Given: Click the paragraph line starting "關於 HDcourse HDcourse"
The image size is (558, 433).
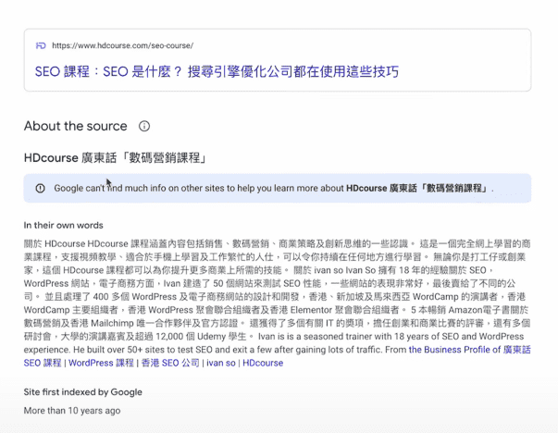Looking at the screenshot, I should 277,243.
